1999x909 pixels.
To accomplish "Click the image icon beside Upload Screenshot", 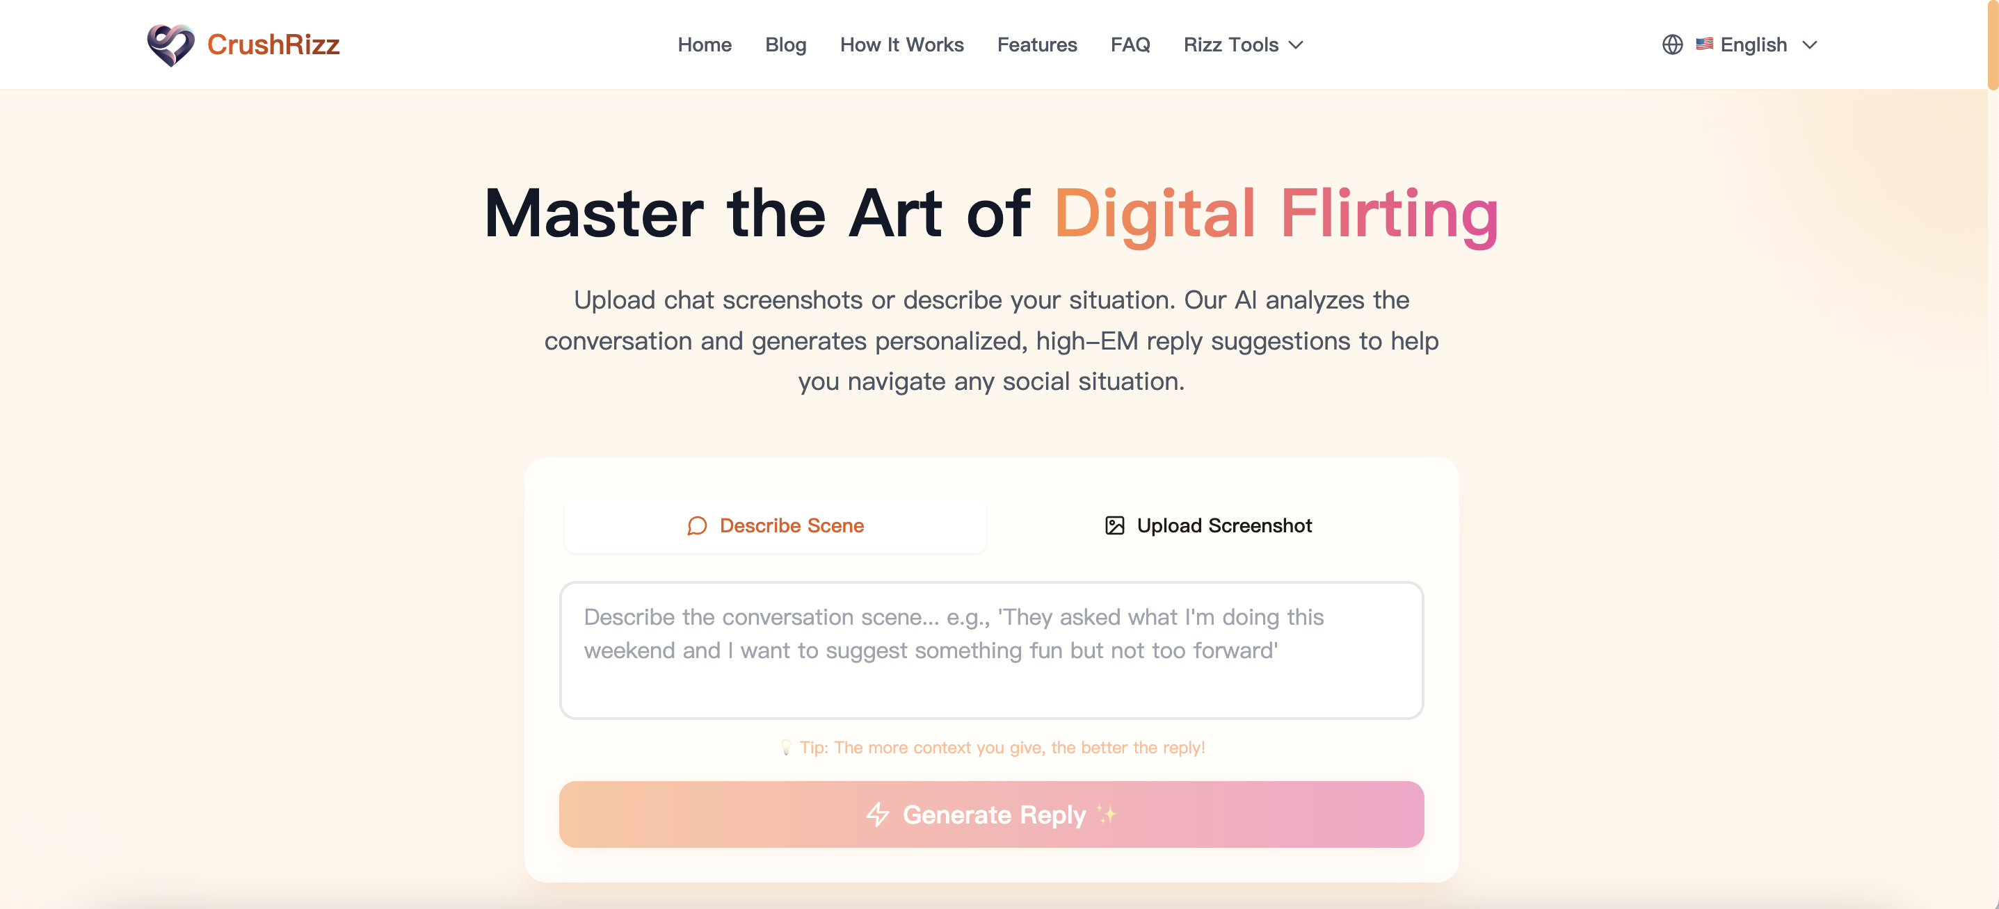I will pos(1114,526).
